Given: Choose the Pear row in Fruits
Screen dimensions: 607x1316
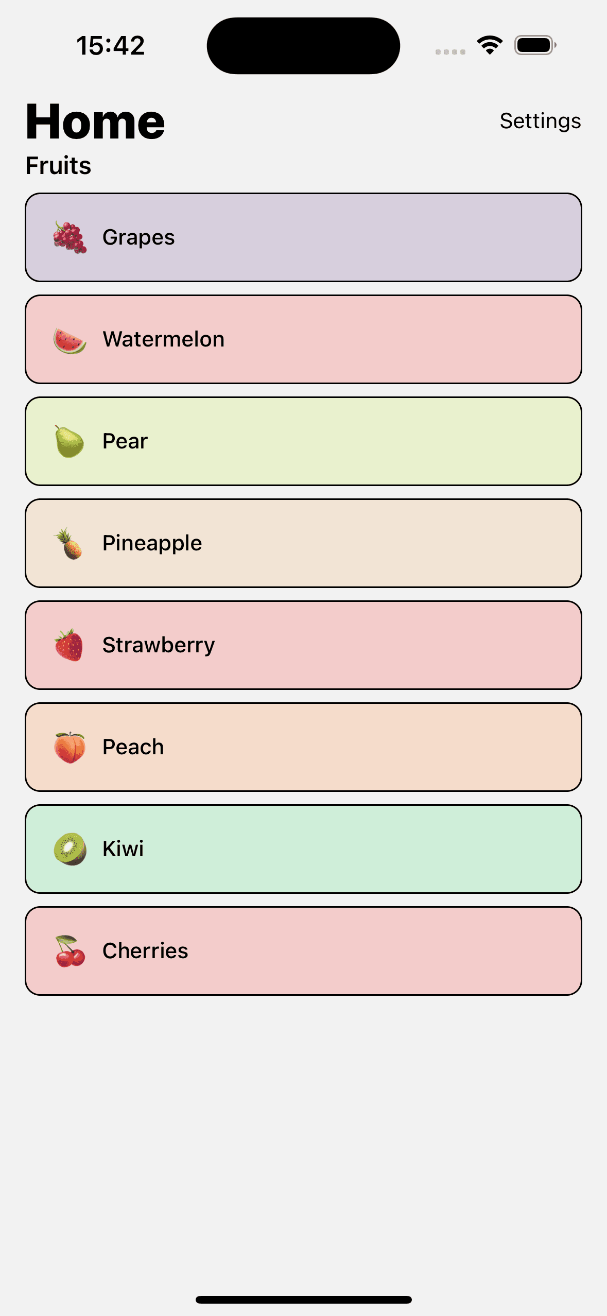Looking at the screenshot, I should (x=303, y=441).
